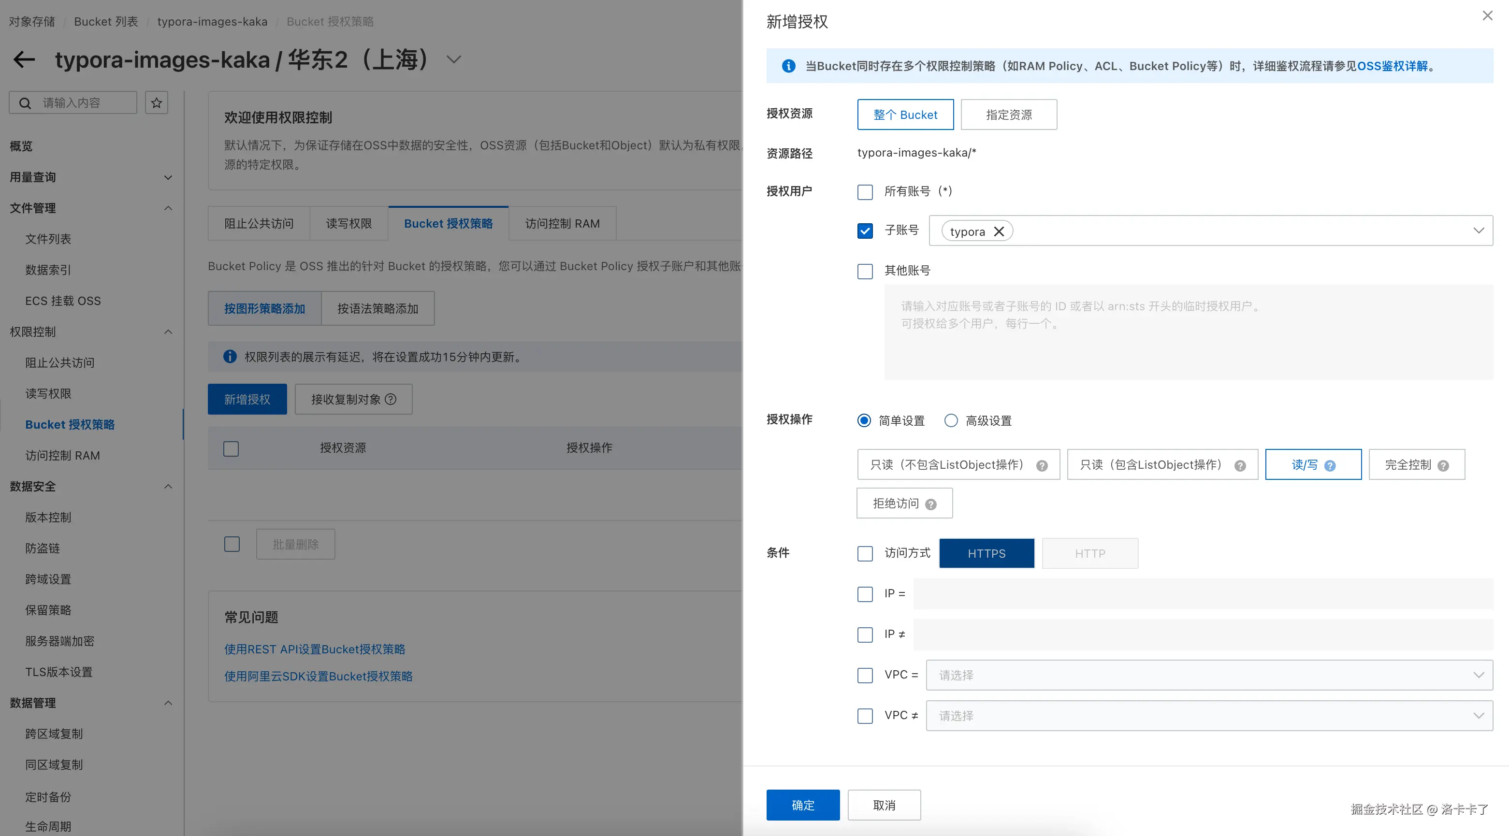Viewport: 1509px width, 836px height.
Task: Switch to the 指定资源 option tab
Action: [1008, 115]
